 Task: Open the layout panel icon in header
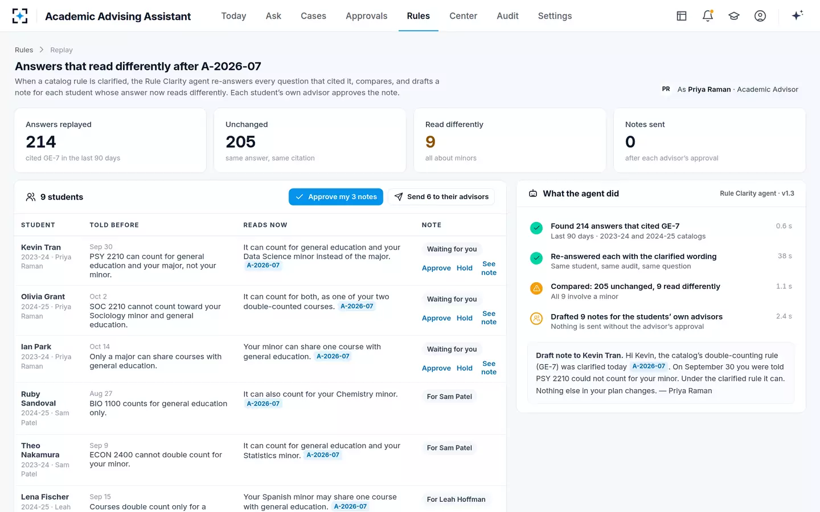(682, 16)
